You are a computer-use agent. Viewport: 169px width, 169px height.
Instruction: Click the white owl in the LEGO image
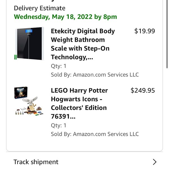30,101
